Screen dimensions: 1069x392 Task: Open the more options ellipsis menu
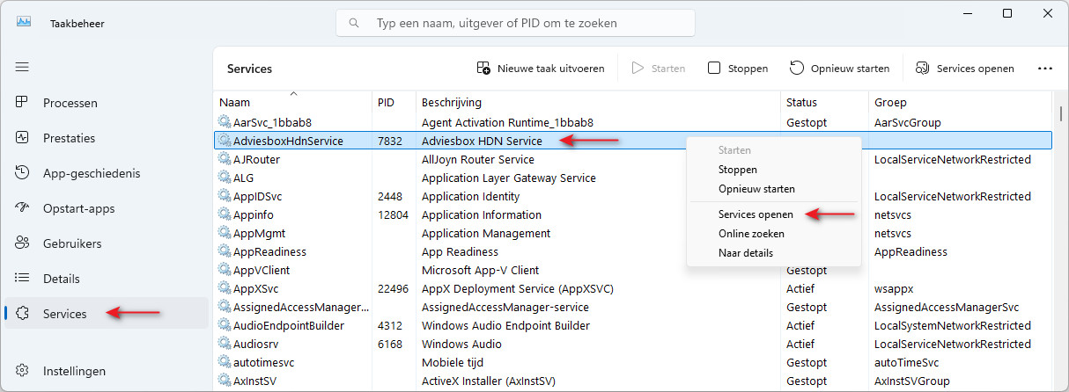(x=1045, y=68)
